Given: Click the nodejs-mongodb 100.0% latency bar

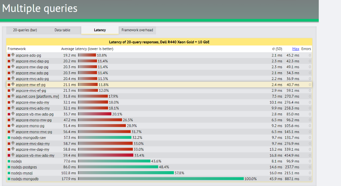Looking at the screenshot, I should [161, 179].
